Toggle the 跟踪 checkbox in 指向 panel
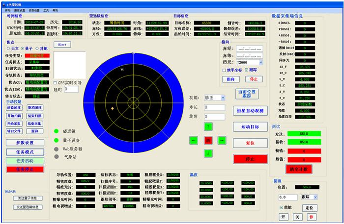The width and height of the screenshot is (344, 224). pos(247,70)
